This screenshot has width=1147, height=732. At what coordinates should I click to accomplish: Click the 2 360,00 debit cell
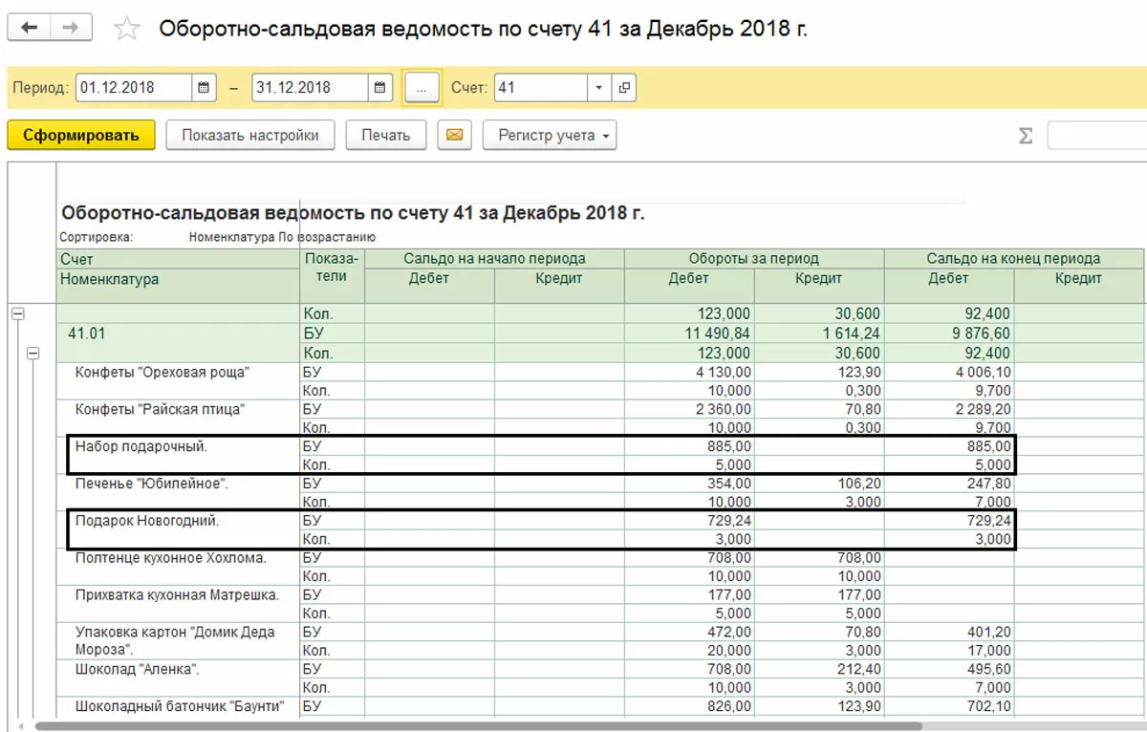(689, 410)
